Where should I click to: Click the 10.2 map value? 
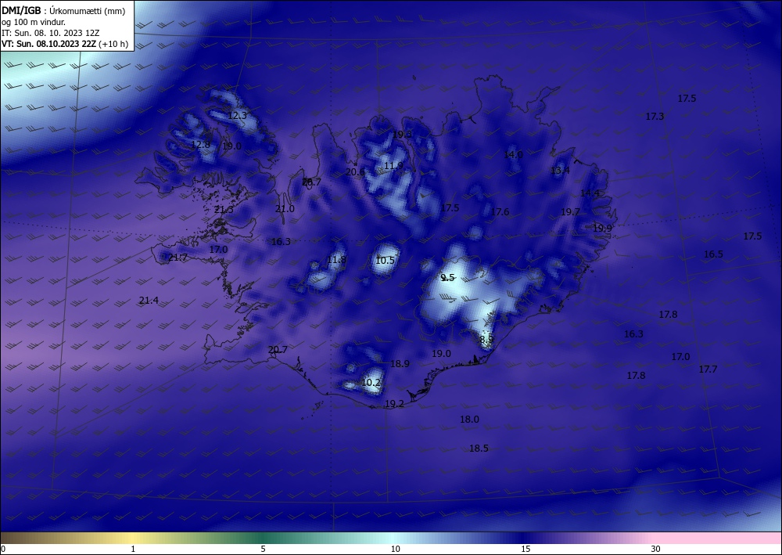pos(371,383)
